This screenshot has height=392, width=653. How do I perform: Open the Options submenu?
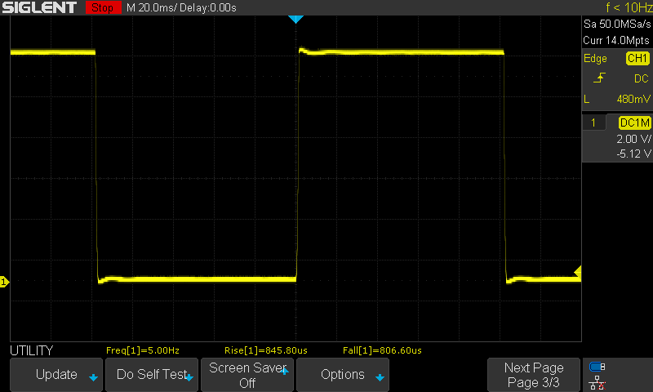[x=343, y=375]
